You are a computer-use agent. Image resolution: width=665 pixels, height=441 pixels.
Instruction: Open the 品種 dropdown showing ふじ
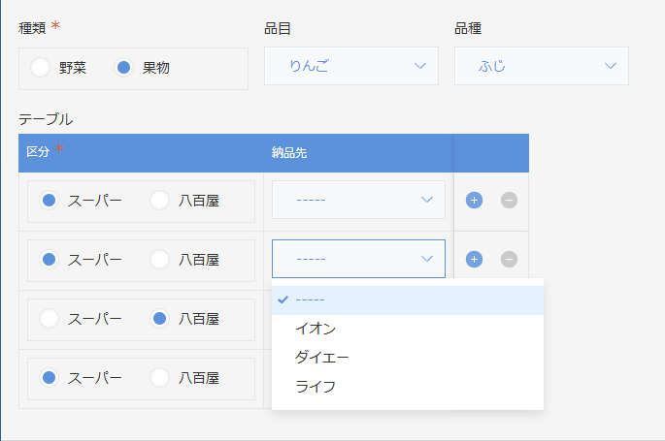click(x=541, y=66)
